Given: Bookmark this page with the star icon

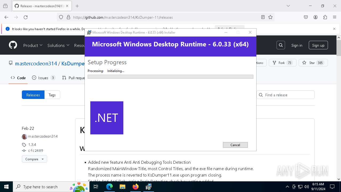Looking at the screenshot, I should pyautogui.click(x=270, y=17).
